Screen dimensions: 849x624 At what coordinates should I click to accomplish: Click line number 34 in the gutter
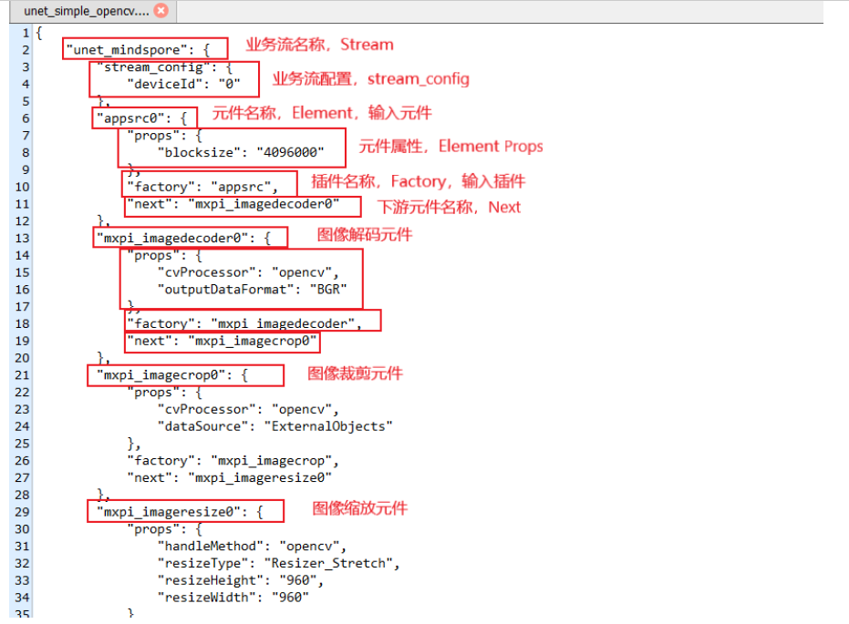22,598
